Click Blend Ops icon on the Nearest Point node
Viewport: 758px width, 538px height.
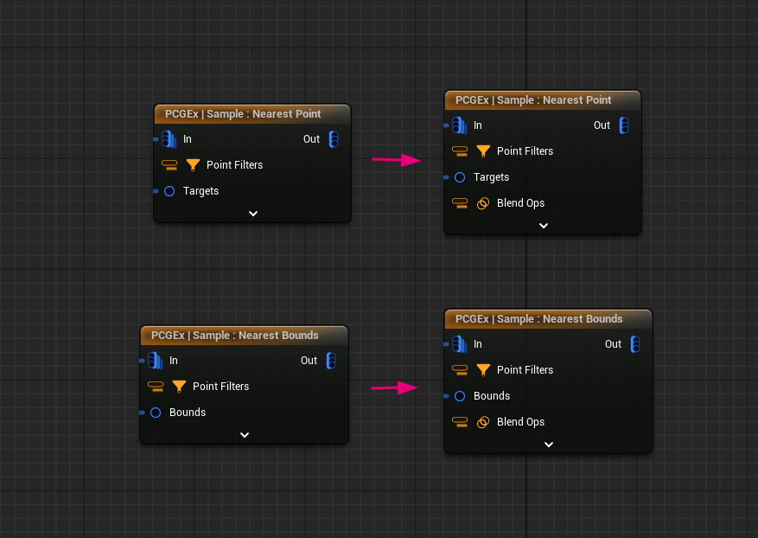(484, 203)
